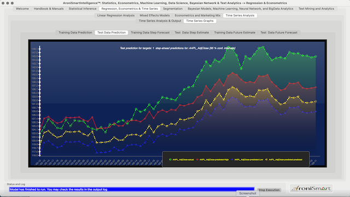Switch to Text Mining and Analytics tab
350x197 pixels.
[x=316, y=9]
